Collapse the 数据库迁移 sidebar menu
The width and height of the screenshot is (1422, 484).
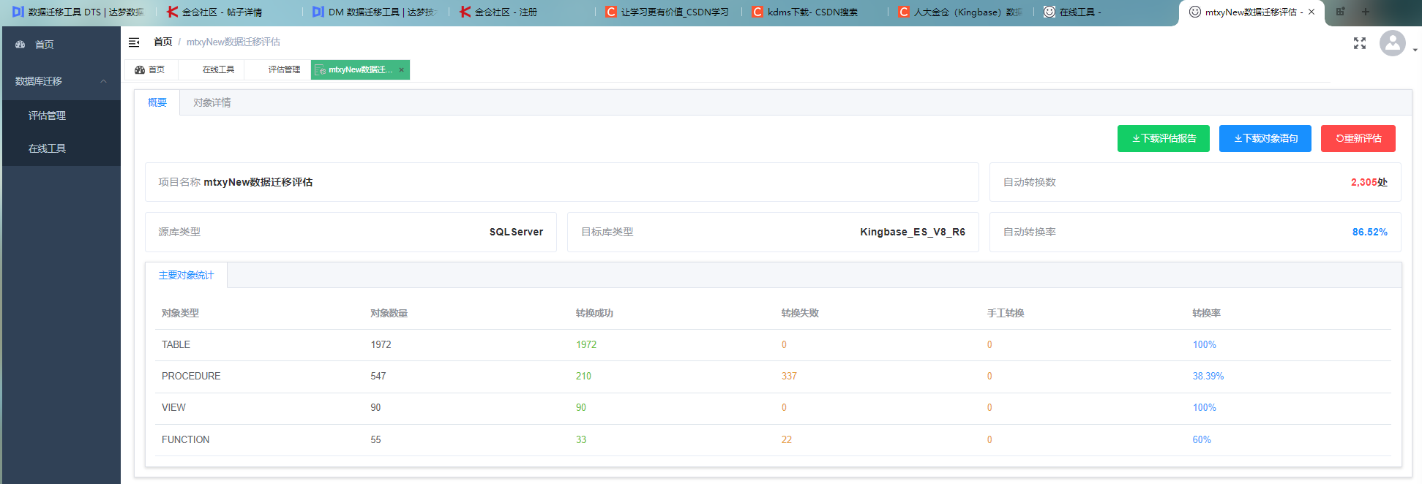[x=103, y=81]
